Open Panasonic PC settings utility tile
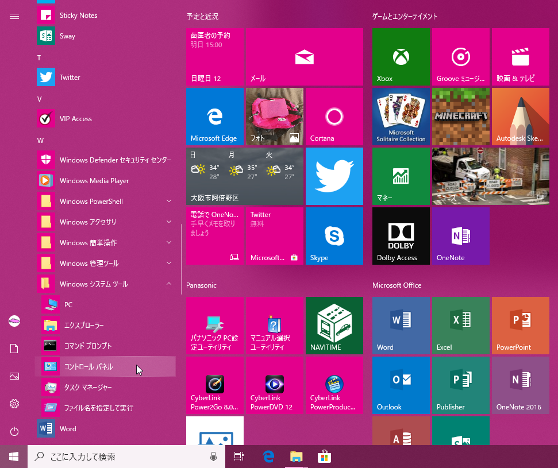The image size is (558, 468). pos(214,326)
